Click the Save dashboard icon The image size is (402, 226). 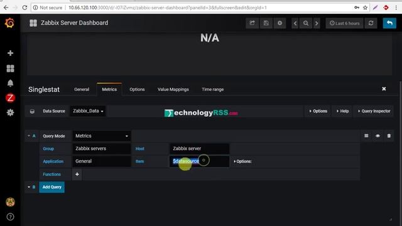pos(266,23)
